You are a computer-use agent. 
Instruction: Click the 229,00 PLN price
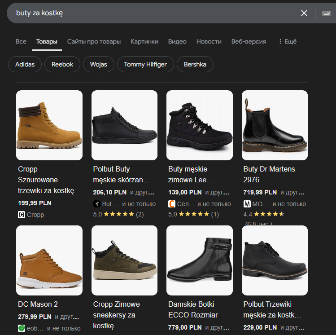(260, 327)
